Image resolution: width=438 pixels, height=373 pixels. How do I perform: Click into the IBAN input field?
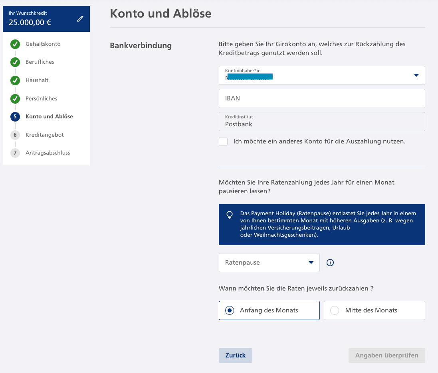click(321, 98)
